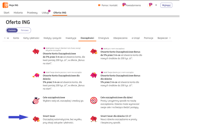
Task: Click text 'Jeżeli Twoje dziecko jeszcze z nami nie oszczędza'
Action: click(x=64, y=72)
